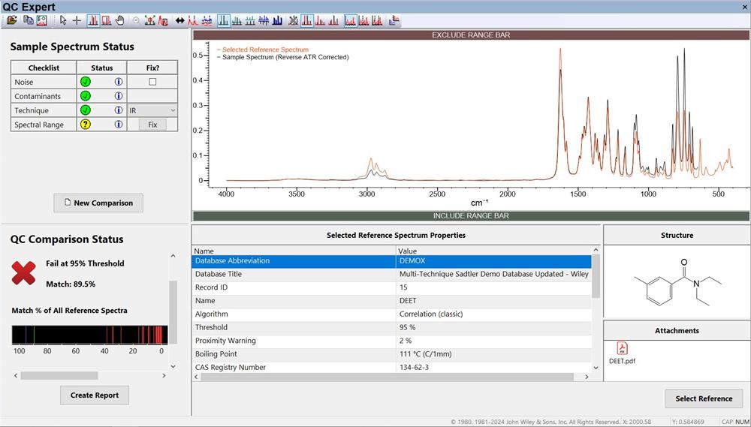751x427 pixels.
Task: Select the arrow pointer tool
Action: tap(63, 20)
